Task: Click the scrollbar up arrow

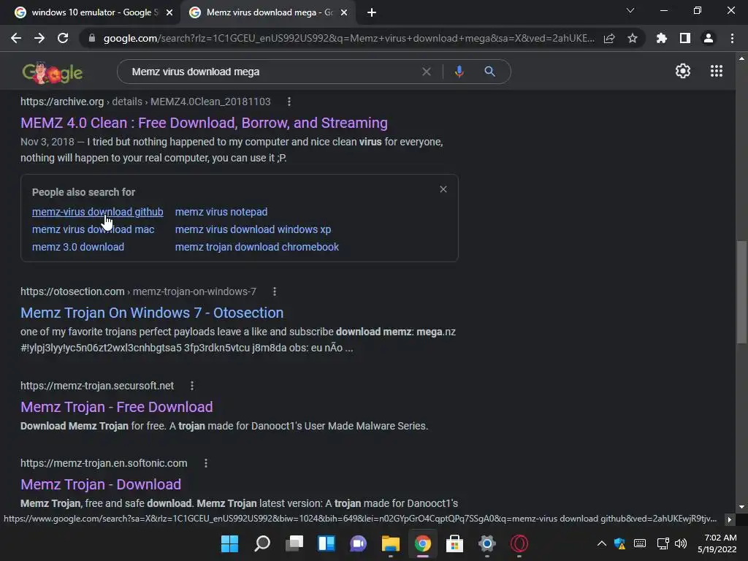Action: (x=741, y=58)
